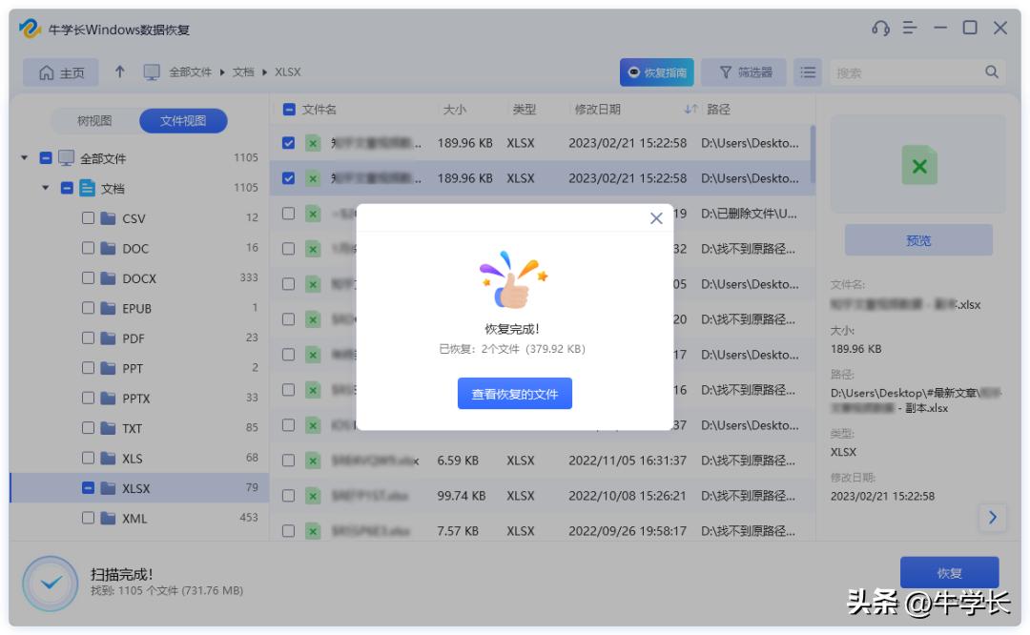Sort by 大小 column

click(x=455, y=109)
